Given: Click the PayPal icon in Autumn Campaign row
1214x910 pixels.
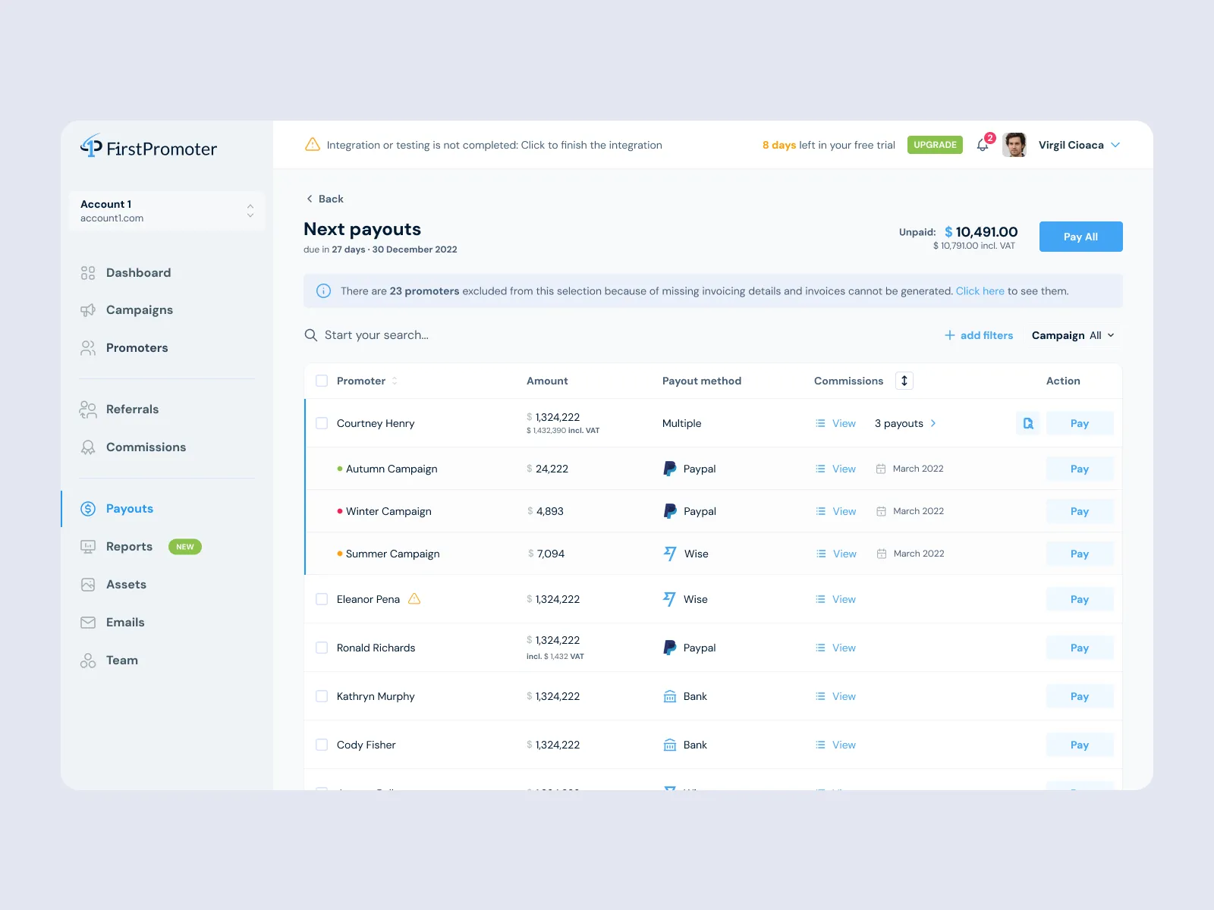Looking at the screenshot, I should coord(669,469).
